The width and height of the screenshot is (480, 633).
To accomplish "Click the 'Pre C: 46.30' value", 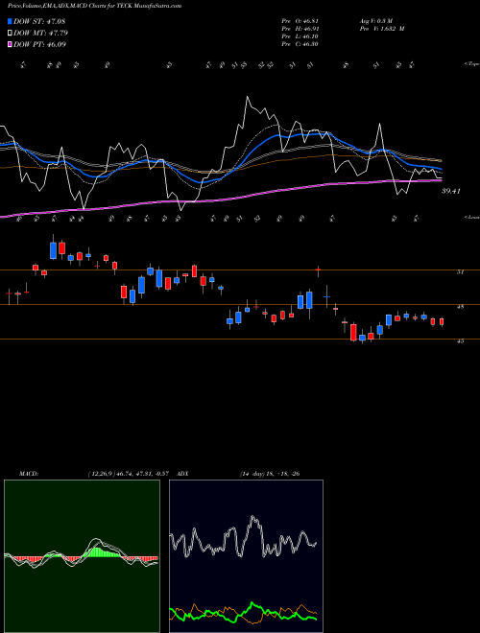I will 300,44.
